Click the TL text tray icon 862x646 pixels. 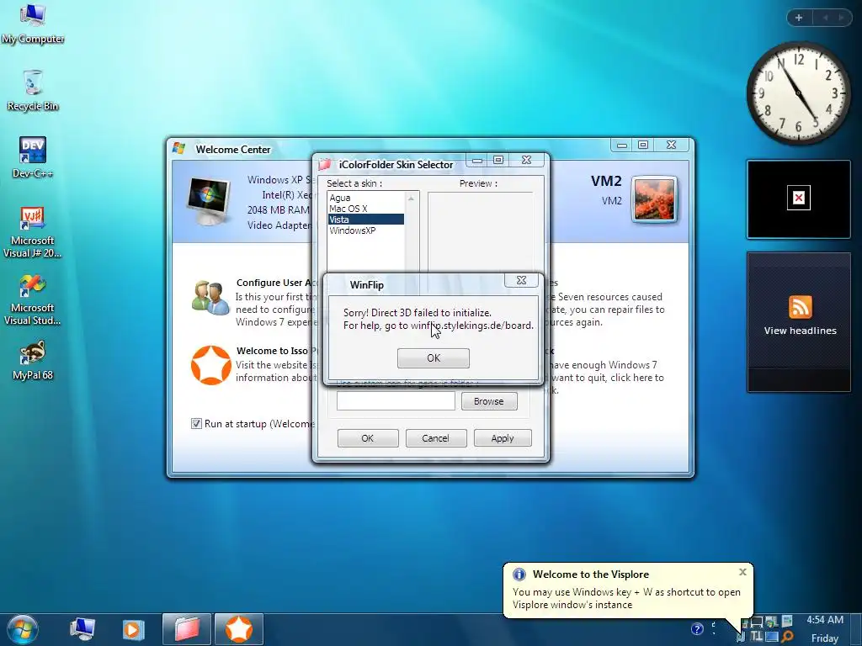pyautogui.click(x=757, y=637)
